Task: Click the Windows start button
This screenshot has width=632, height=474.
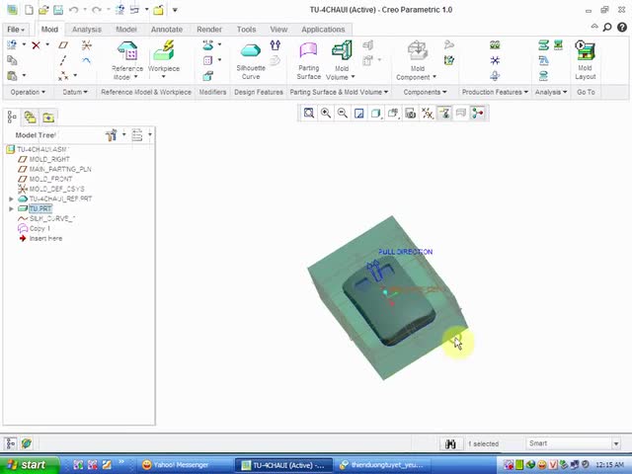Action: coord(29,465)
